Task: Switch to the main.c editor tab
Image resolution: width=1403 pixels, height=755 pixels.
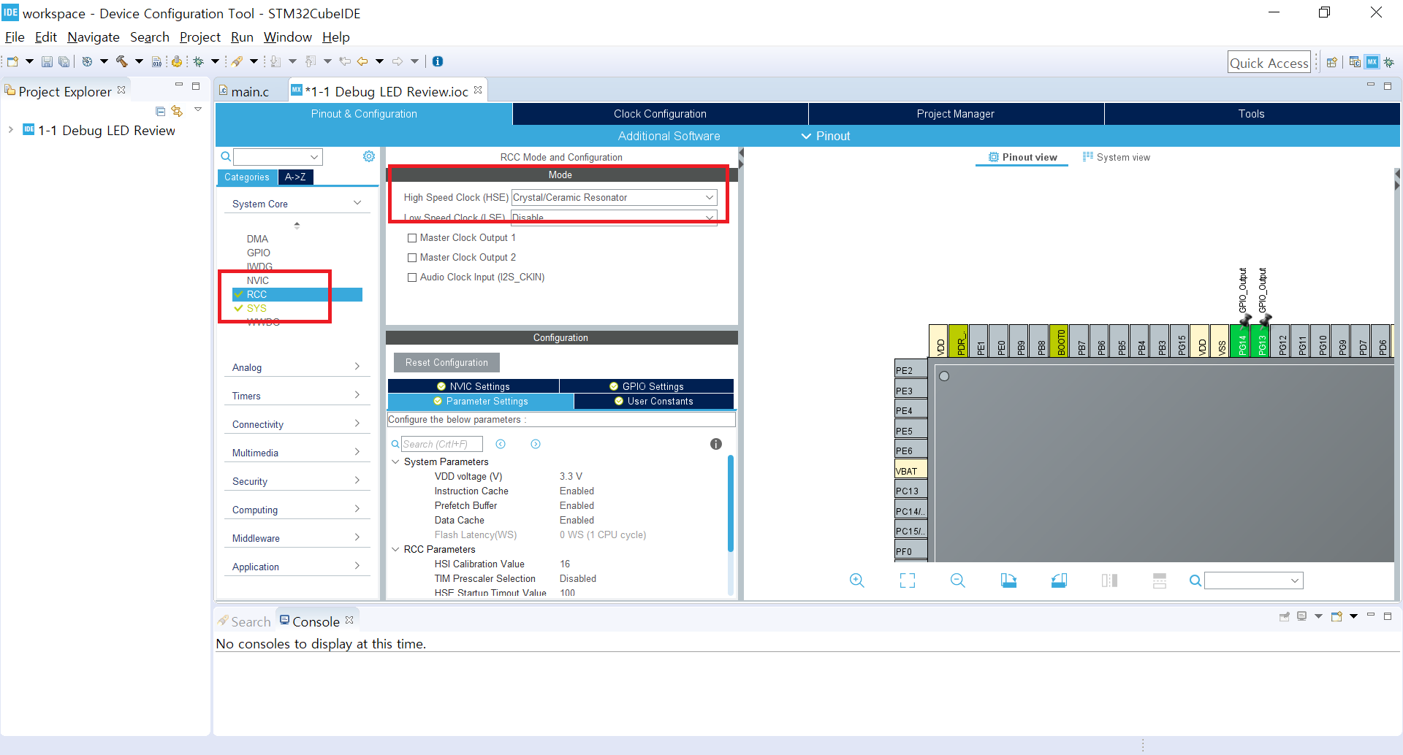Action: (x=250, y=91)
